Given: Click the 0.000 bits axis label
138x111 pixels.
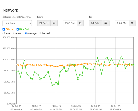Looking at the screenshot, I should [x=11, y=104].
